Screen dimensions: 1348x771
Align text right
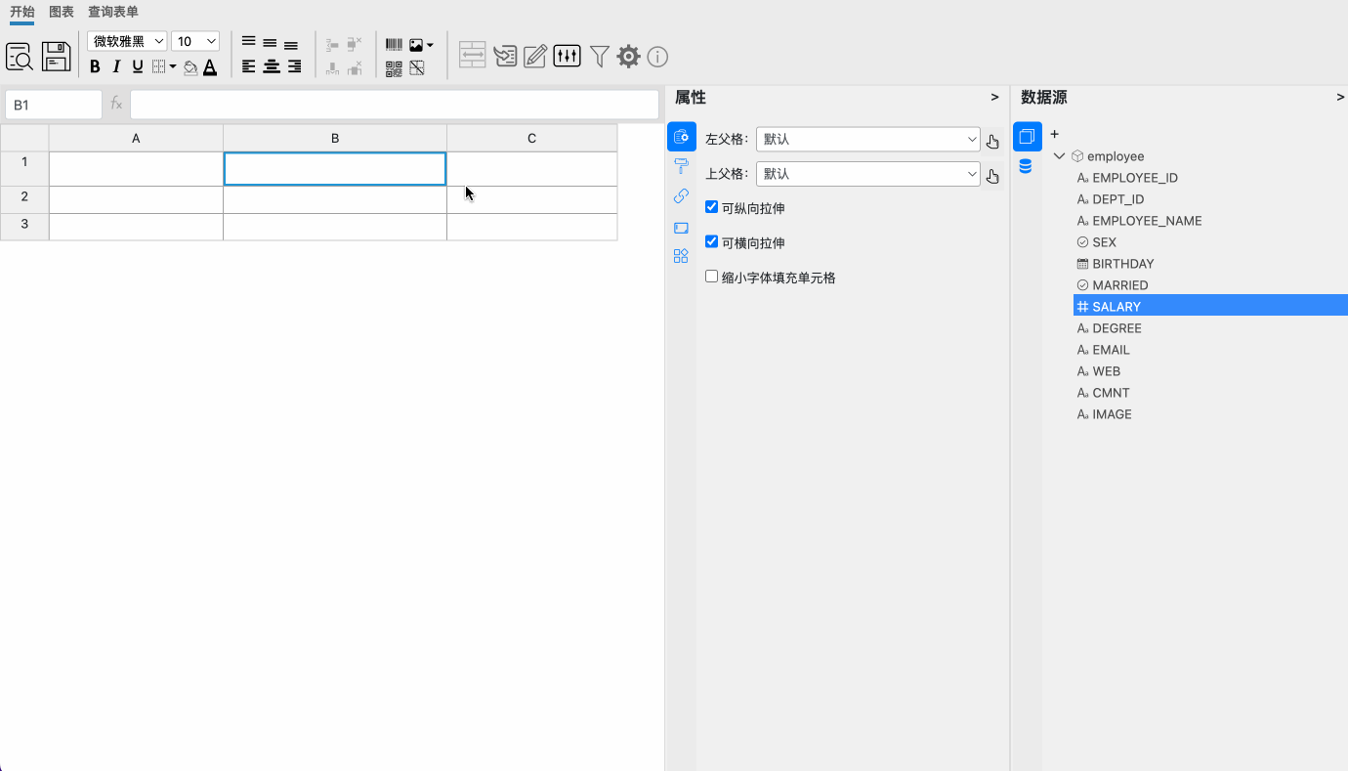tap(294, 66)
